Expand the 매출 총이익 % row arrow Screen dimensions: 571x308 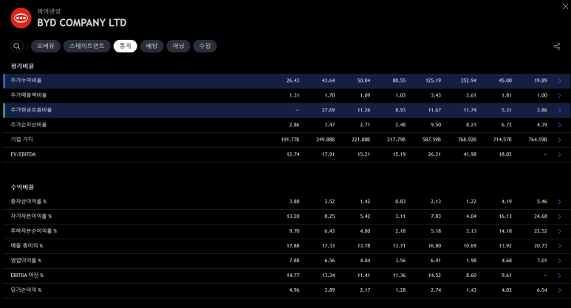[560, 246]
